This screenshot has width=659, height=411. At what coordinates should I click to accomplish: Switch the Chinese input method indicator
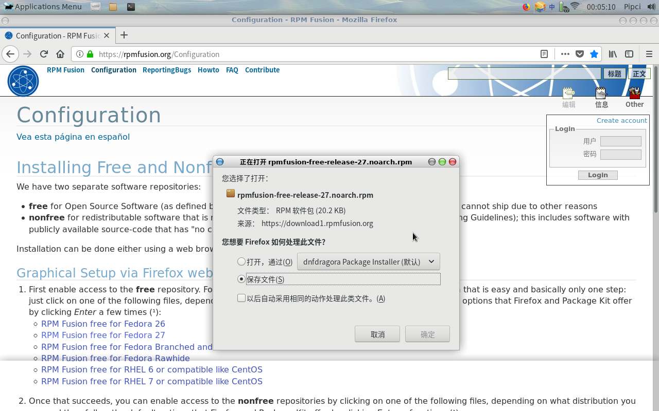[552, 7]
